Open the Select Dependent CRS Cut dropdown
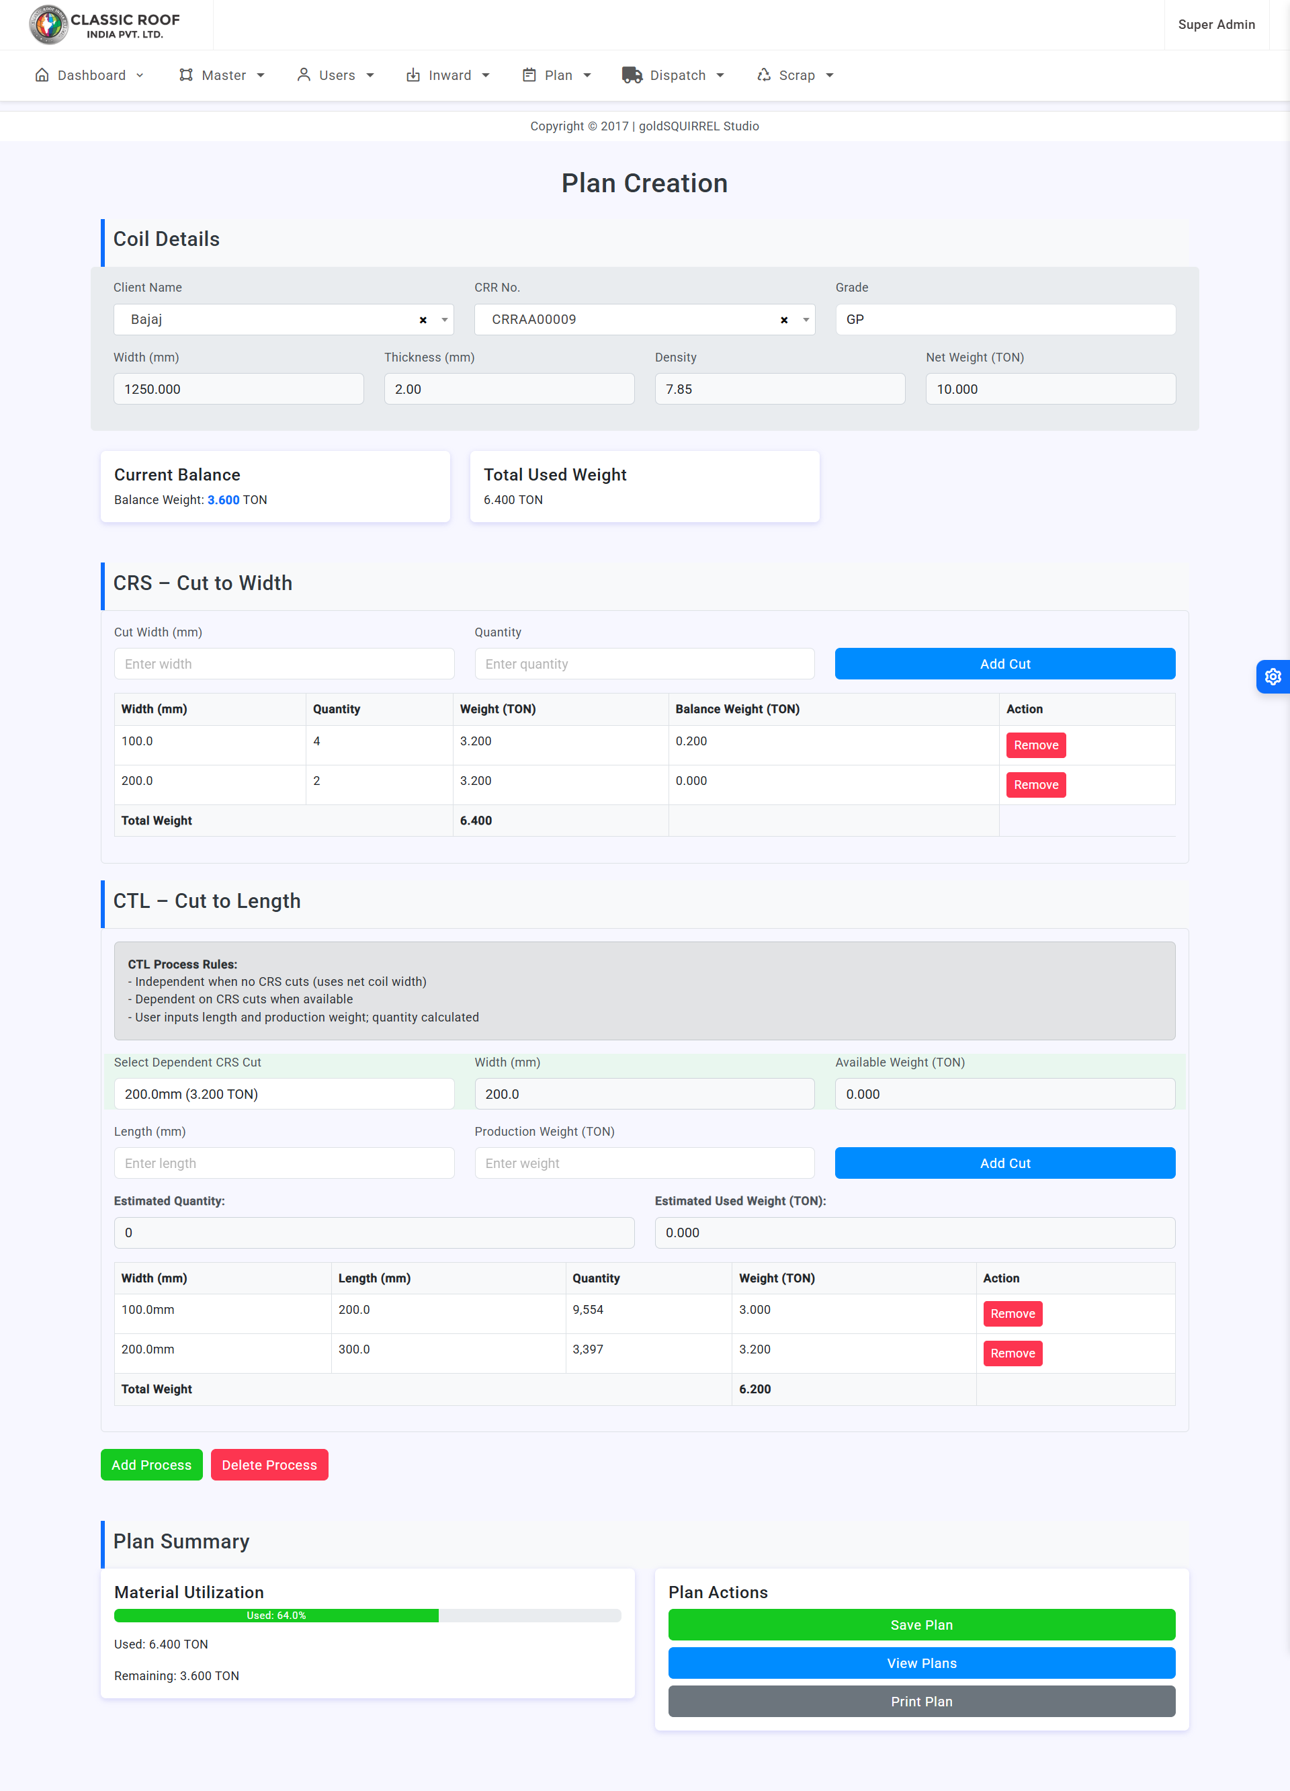The width and height of the screenshot is (1290, 1791). pyautogui.click(x=284, y=1093)
